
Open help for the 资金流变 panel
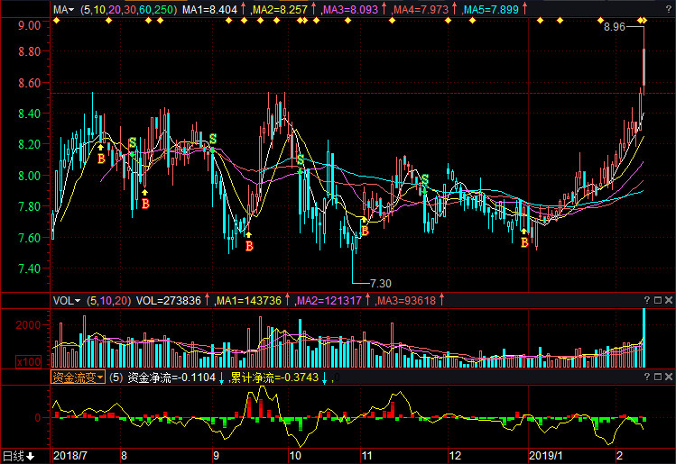click(649, 377)
